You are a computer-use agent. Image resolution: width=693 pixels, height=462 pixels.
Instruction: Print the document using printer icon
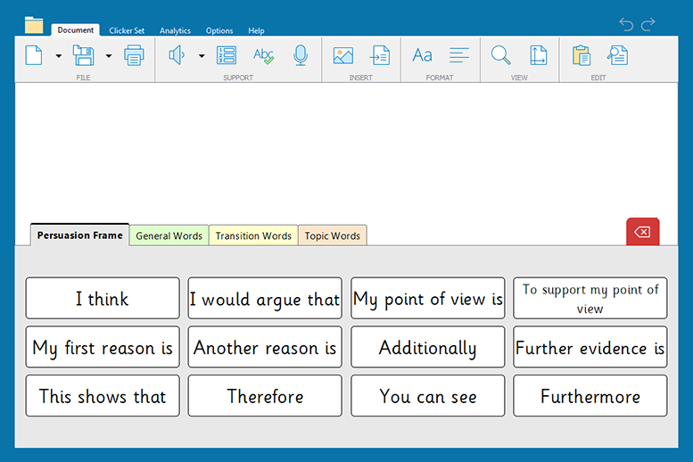(x=134, y=55)
